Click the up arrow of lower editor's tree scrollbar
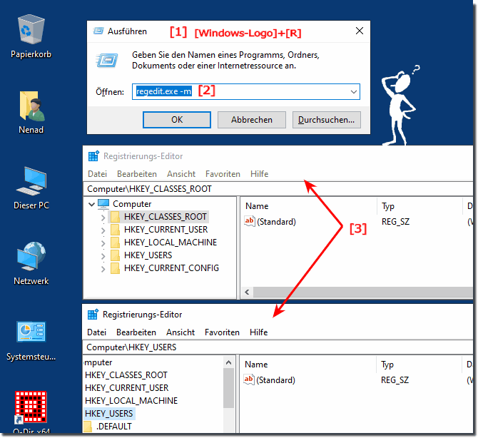This screenshot has height=438, width=478. [x=228, y=362]
